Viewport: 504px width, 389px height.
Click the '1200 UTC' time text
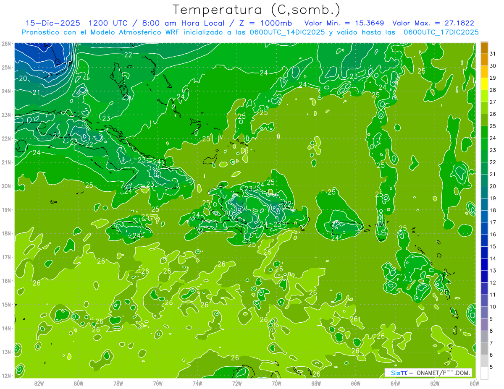click(x=108, y=23)
